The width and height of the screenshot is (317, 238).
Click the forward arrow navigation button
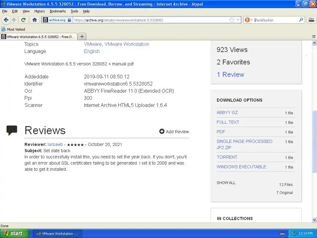[x=14, y=20]
